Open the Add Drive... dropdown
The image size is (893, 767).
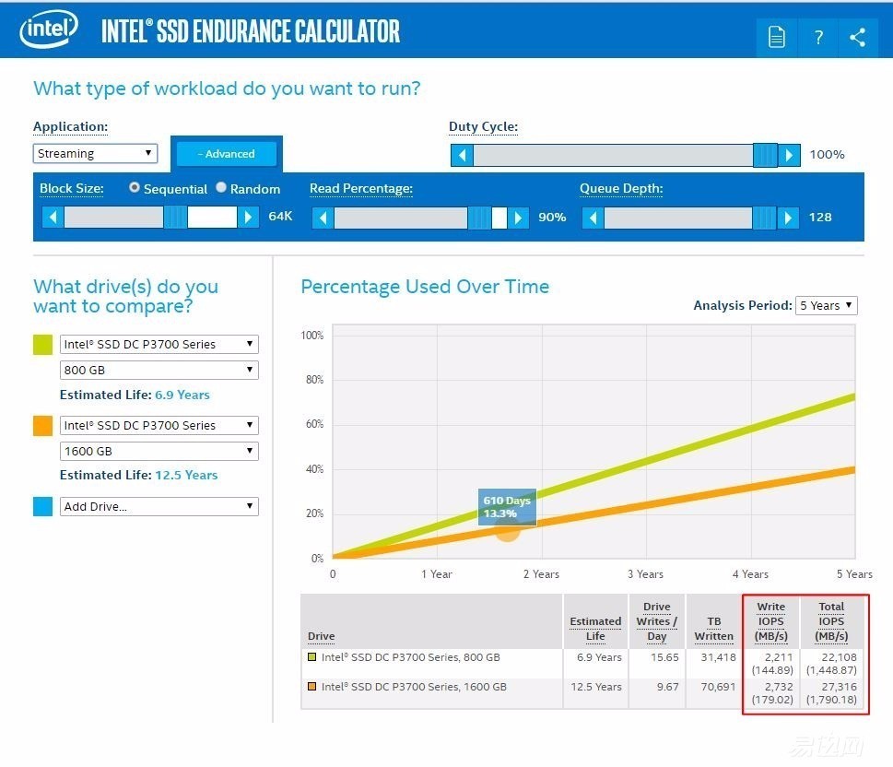159,507
